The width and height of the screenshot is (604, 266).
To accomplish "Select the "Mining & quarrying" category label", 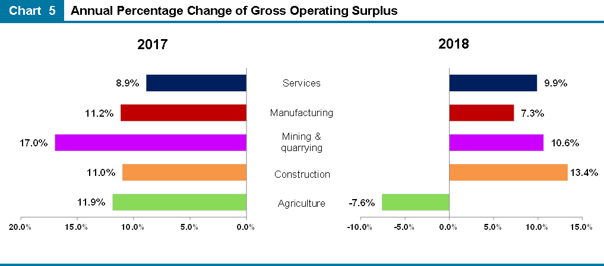I will (x=302, y=143).
